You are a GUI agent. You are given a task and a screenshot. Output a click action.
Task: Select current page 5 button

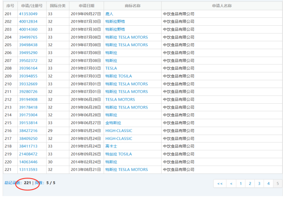tap(277, 183)
